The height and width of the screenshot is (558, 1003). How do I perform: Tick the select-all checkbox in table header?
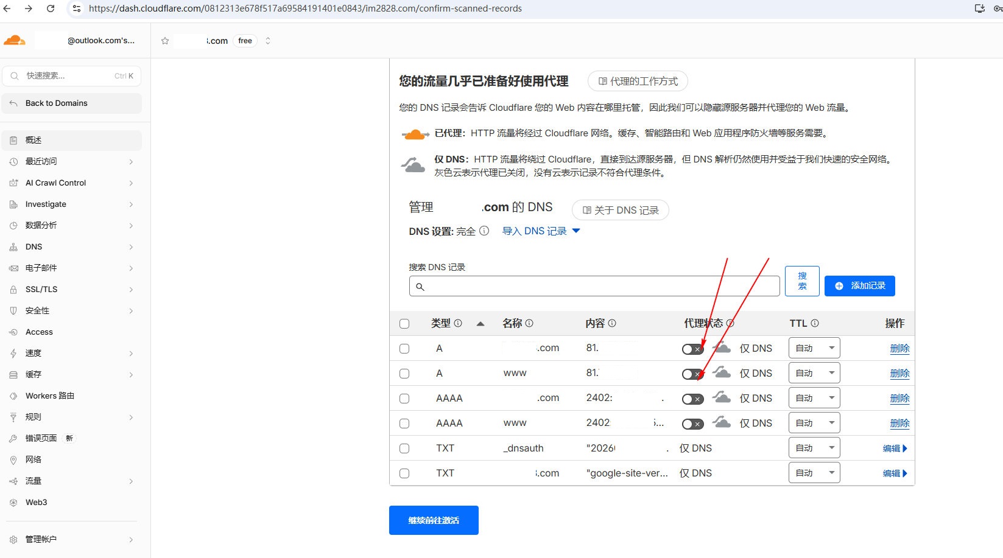tap(404, 324)
